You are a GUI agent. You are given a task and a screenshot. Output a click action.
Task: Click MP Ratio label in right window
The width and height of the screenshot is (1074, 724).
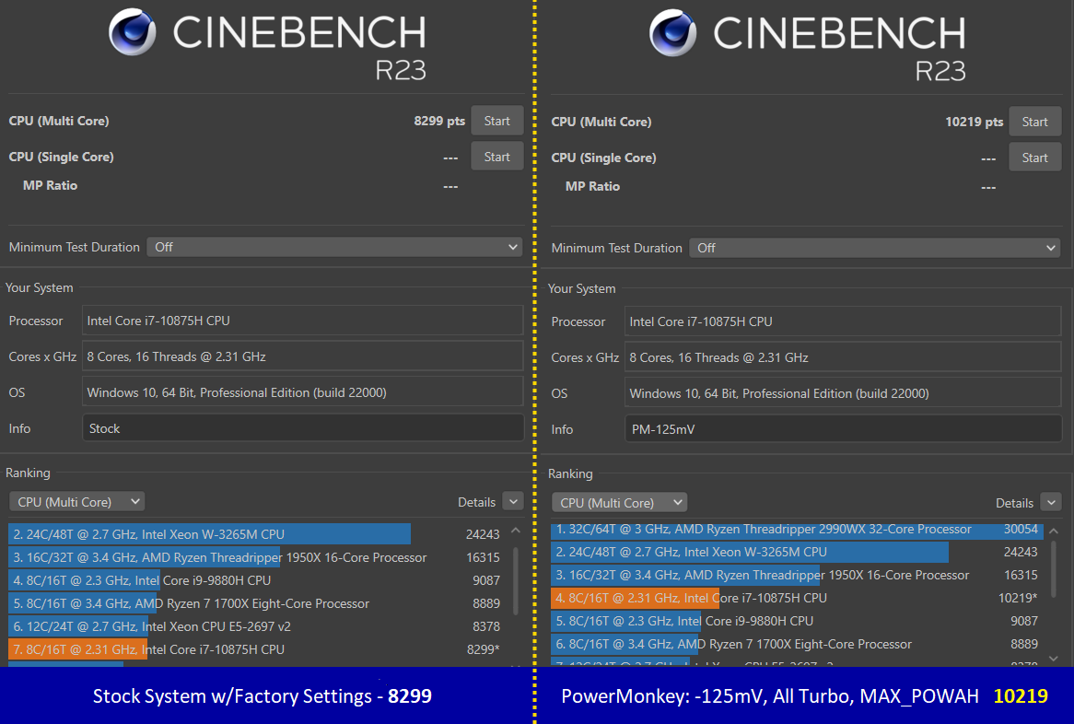pyautogui.click(x=592, y=186)
